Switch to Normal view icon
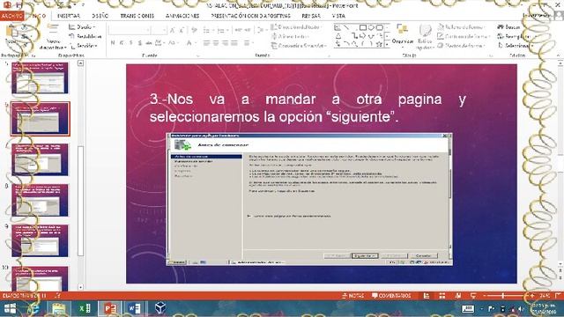Screen dimensions: 564x317 point(427,296)
